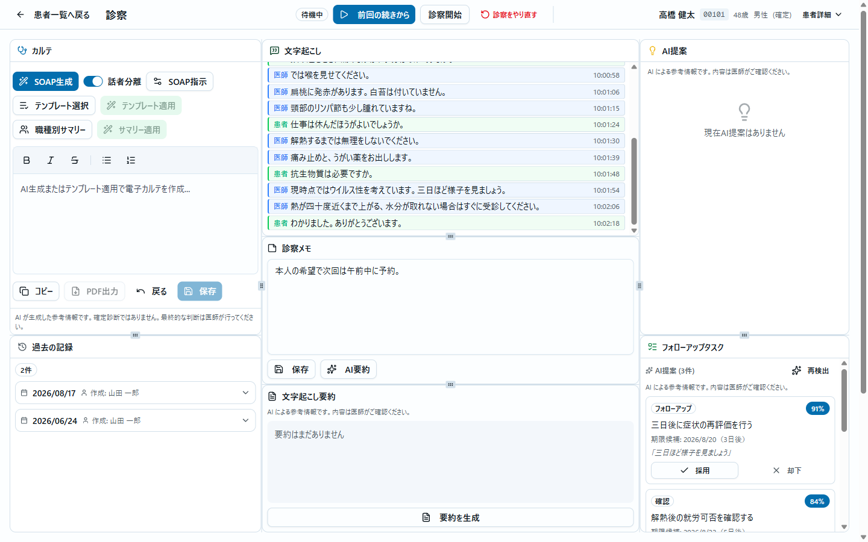Click the フォローアップ tag label
Image resolution: width=868 pixels, height=542 pixels.
[673, 408]
